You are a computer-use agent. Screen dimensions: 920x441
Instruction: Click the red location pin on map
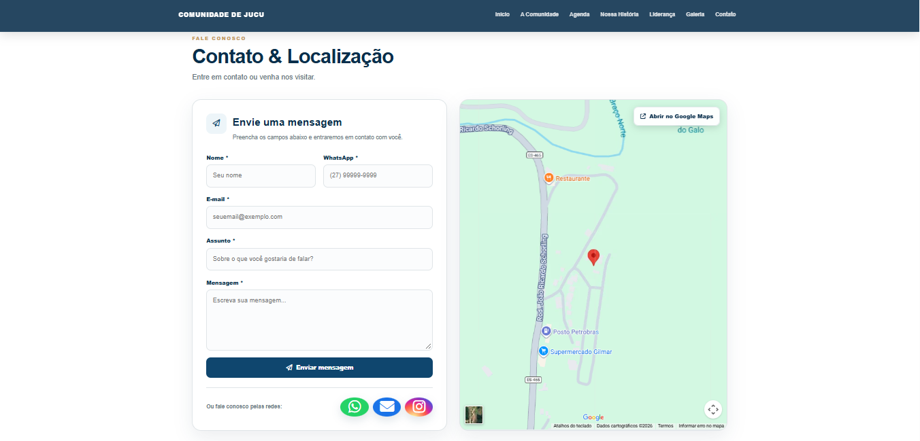tap(593, 257)
